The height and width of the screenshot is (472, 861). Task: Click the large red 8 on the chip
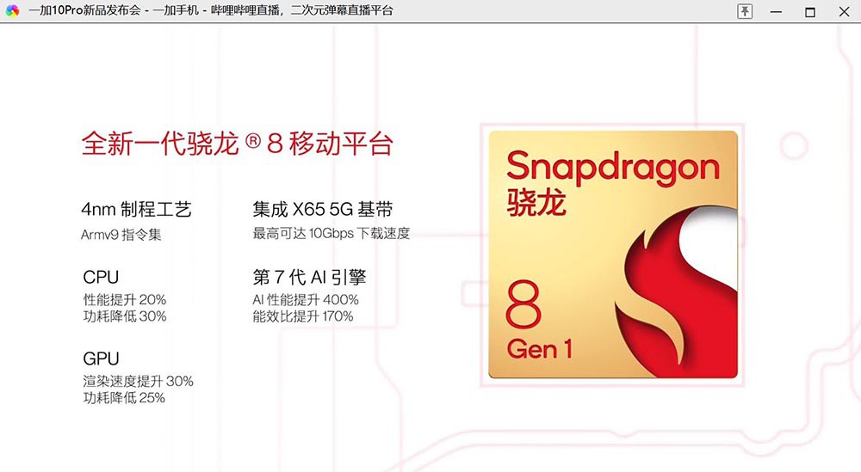[523, 304]
